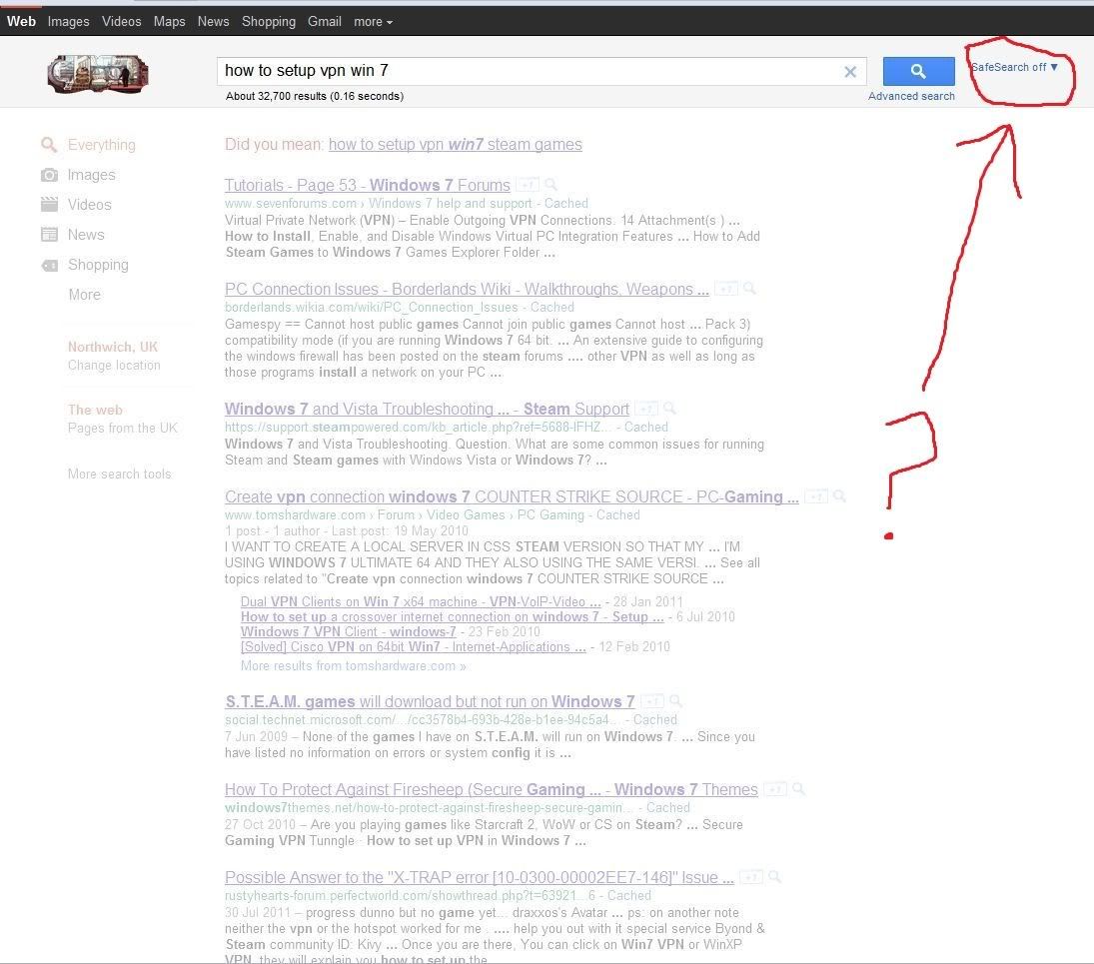Click the clapperboard icon beside Videos in sidebar

pos(50,204)
